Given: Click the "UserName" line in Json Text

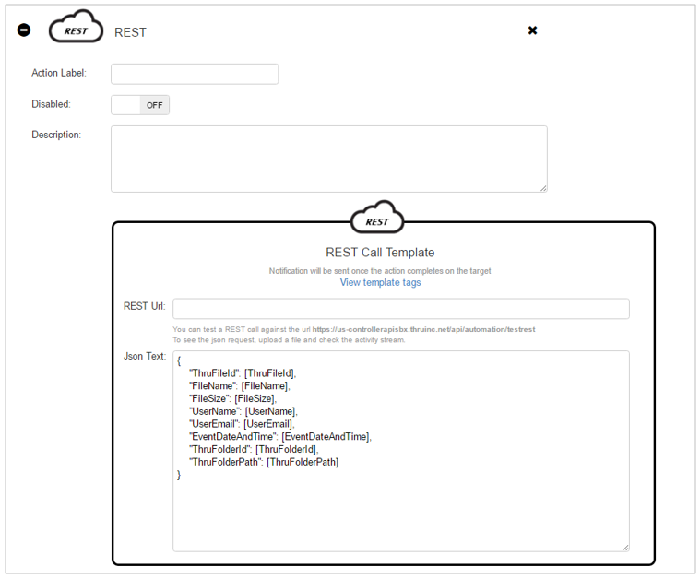Looking at the screenshot, I should click(x=243, y=411).
